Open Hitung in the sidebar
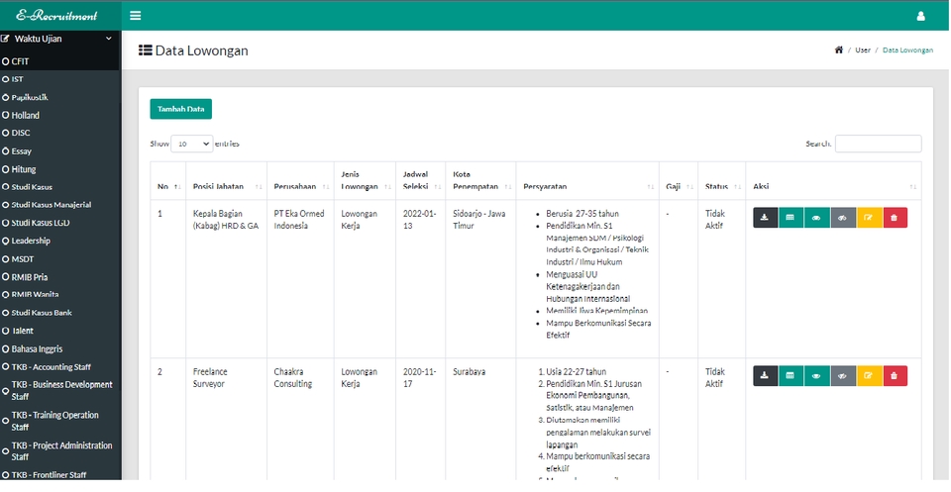Screen dimensions: 951x492 tap(60, 169)
